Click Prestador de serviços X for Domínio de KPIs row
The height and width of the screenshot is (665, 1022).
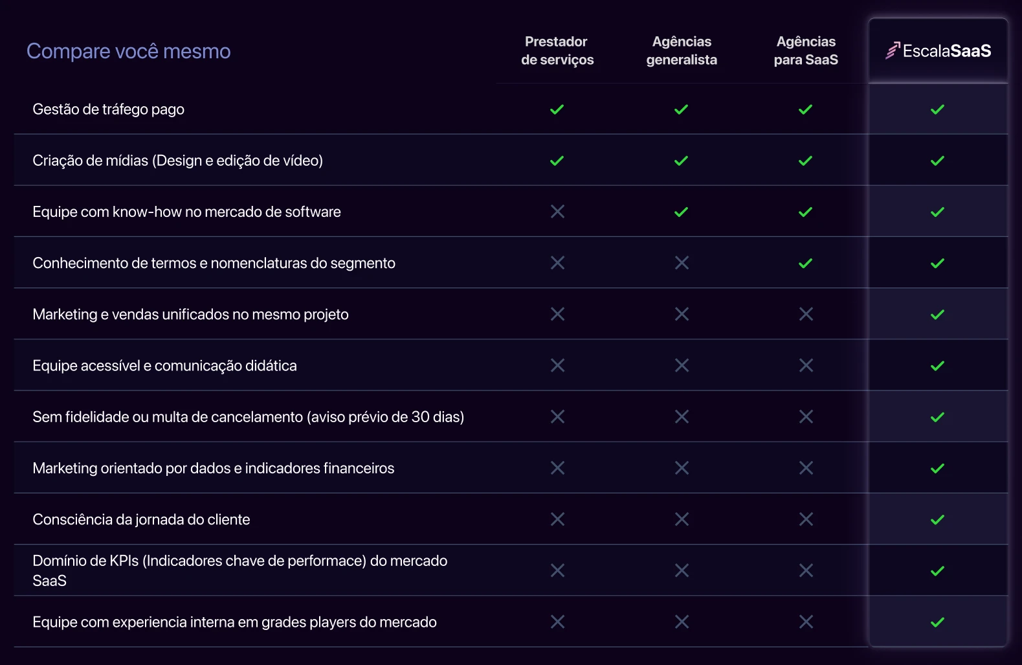pos(557,570)
